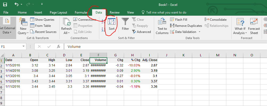The image size is (267, 106).
Task: Switch to the View tab
Action: [x=130, y=12]
